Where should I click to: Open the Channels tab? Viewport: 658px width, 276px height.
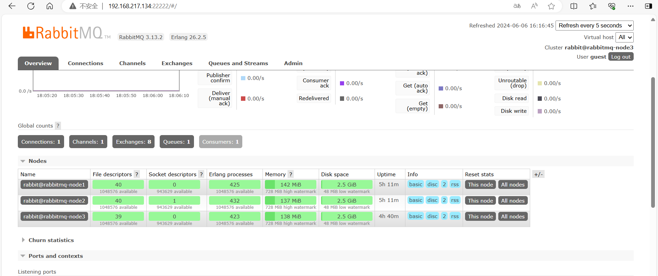[x=132, y=63]
